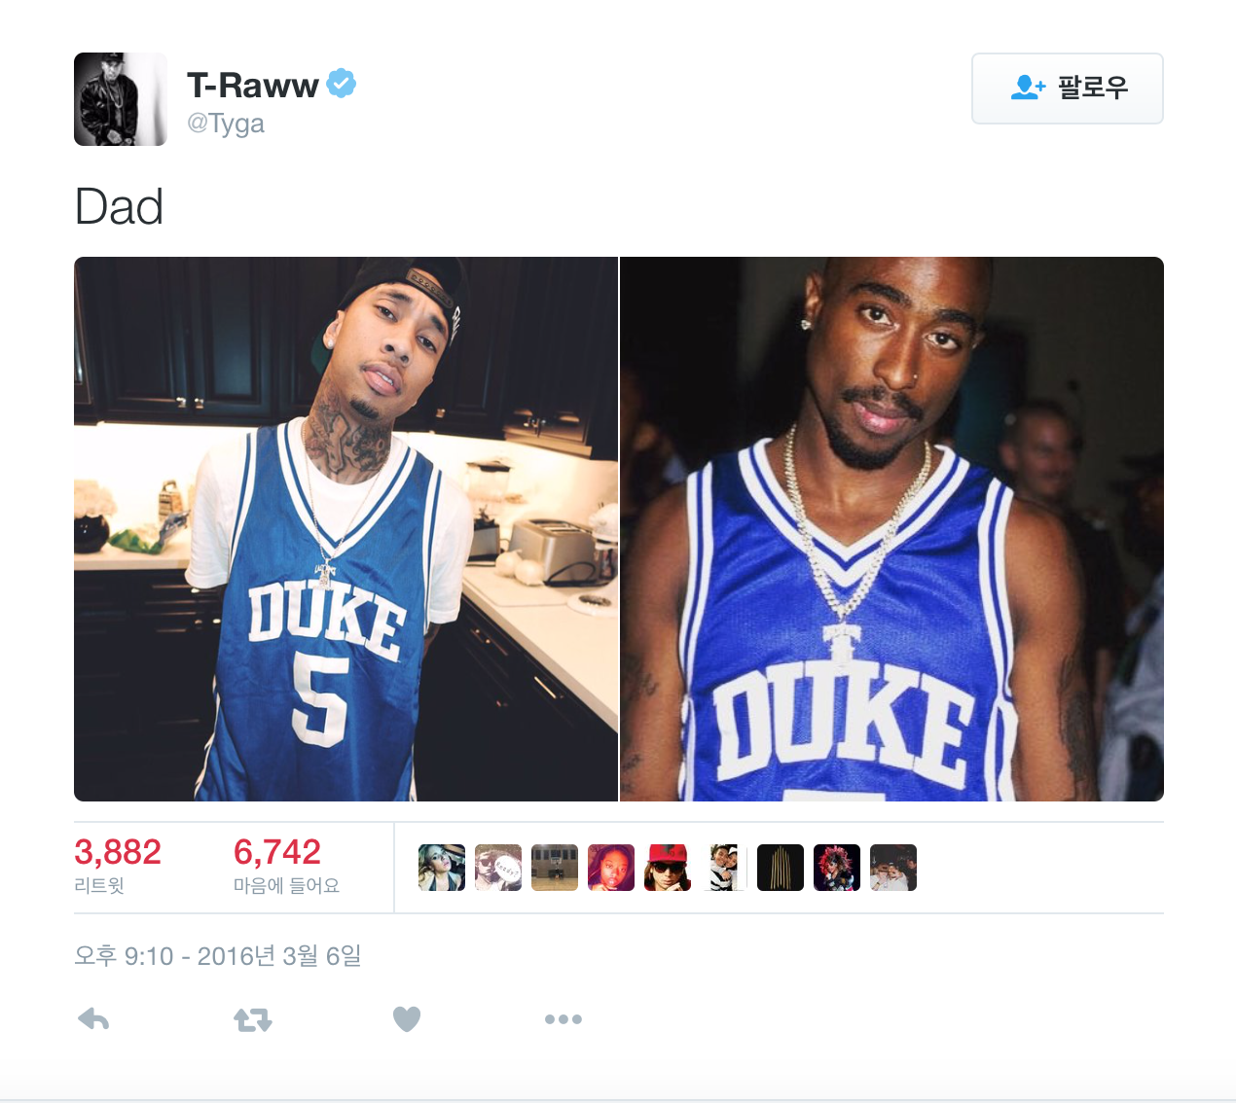Screen dimensions: 1236x1103
Task: Follow the account with 팔로우 button
Action: [x=1068, y=89]
